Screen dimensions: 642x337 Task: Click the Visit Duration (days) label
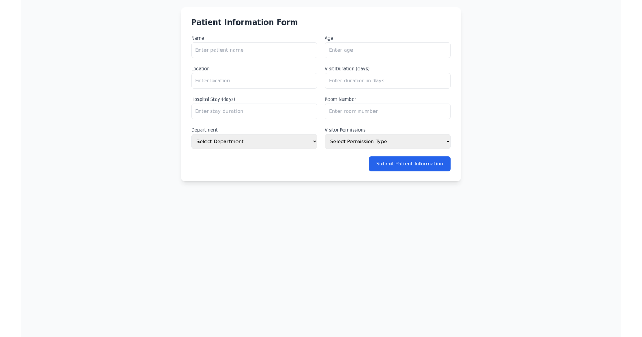click(x=347, y=68)
